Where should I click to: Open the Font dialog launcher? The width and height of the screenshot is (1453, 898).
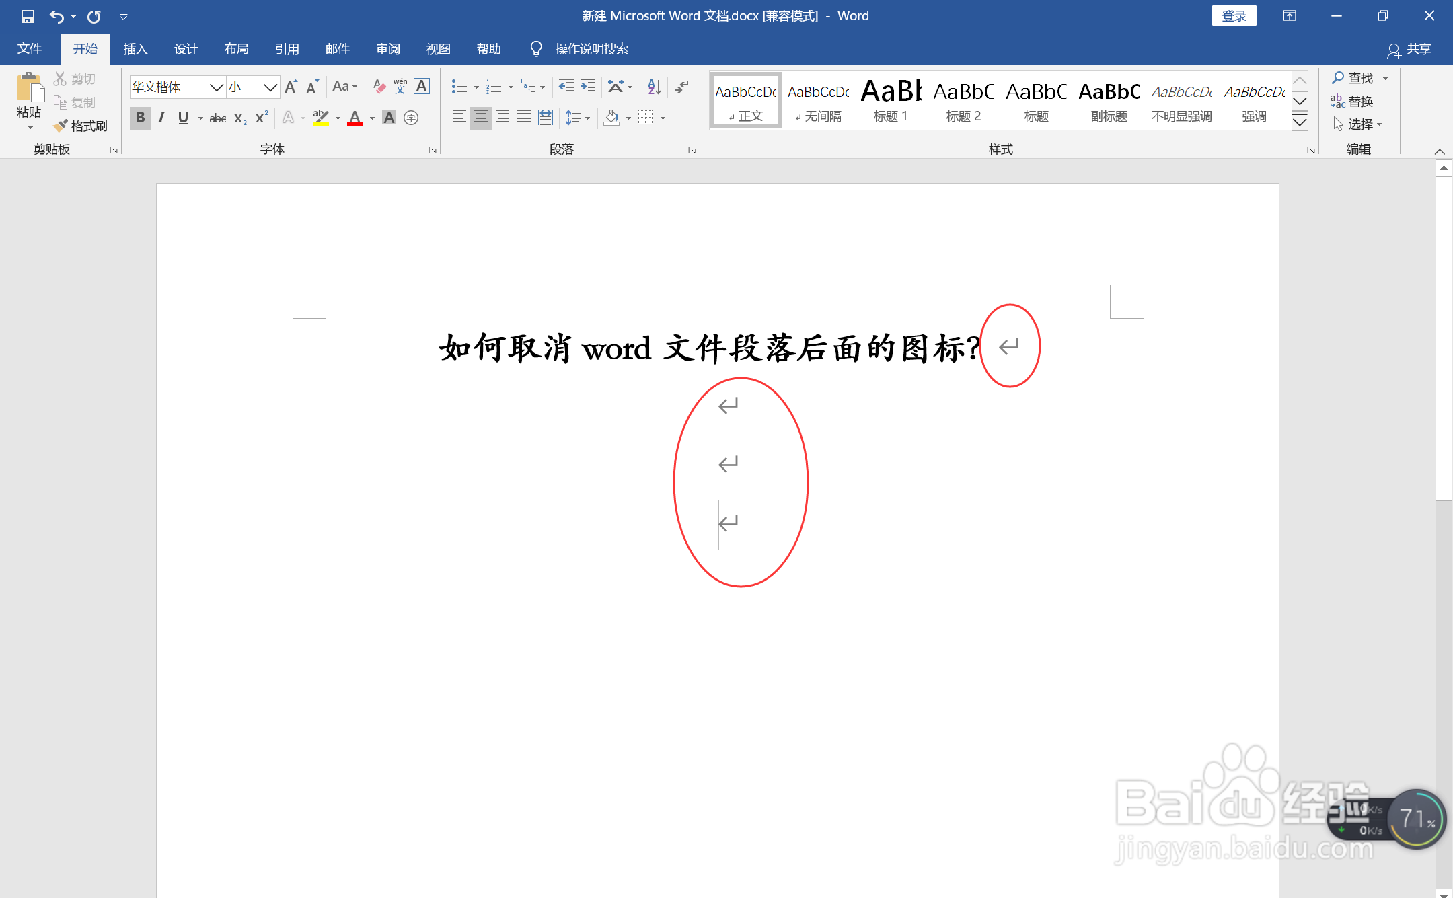[433, 150]
